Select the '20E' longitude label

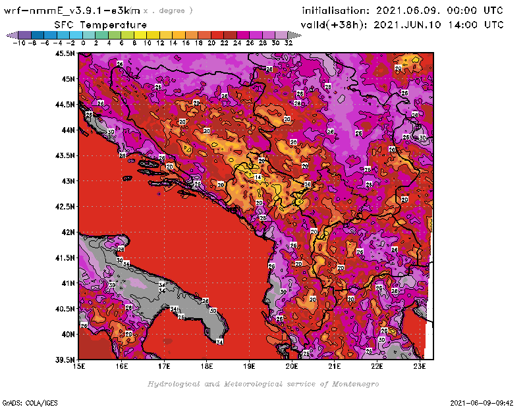[x=292, y=366]
